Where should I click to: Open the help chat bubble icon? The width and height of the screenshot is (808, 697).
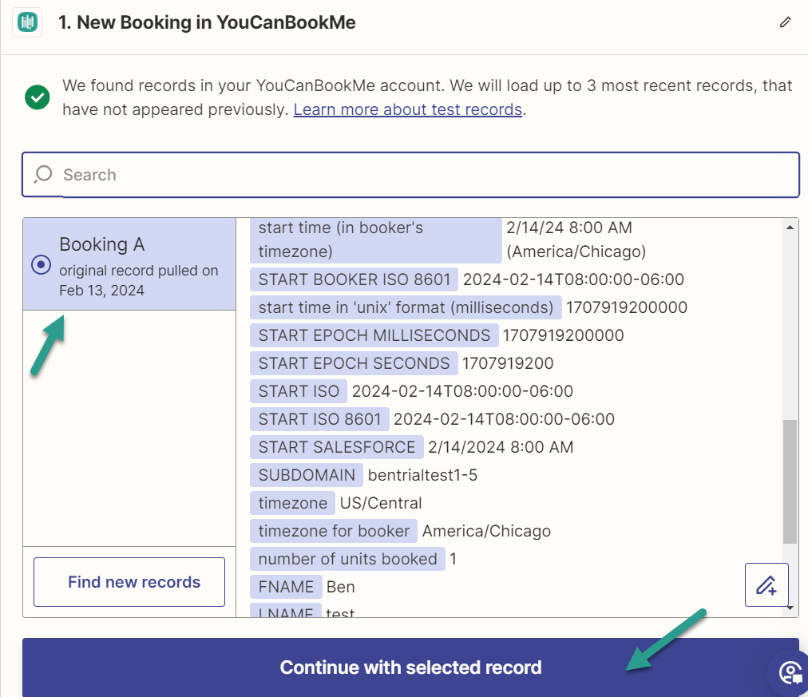click(790, 672)
